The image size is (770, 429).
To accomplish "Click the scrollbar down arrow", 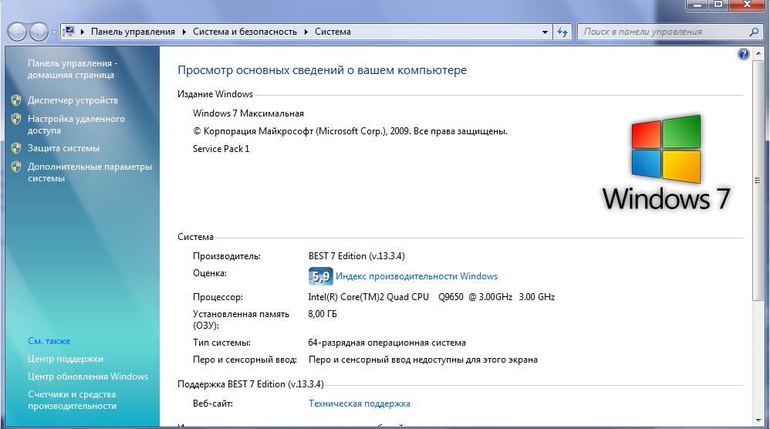I will point(758,421).
